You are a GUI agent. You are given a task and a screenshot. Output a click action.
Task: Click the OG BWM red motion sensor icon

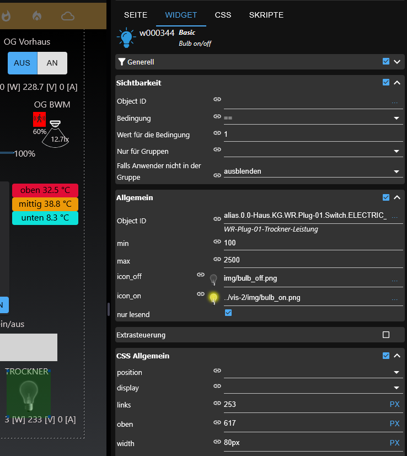pyautogui.click(x=40, y=119)
